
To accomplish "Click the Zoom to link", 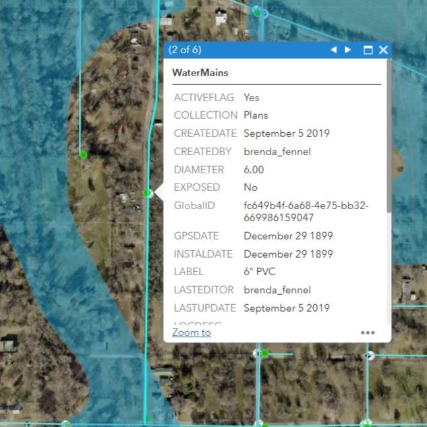I will (192, 333).
